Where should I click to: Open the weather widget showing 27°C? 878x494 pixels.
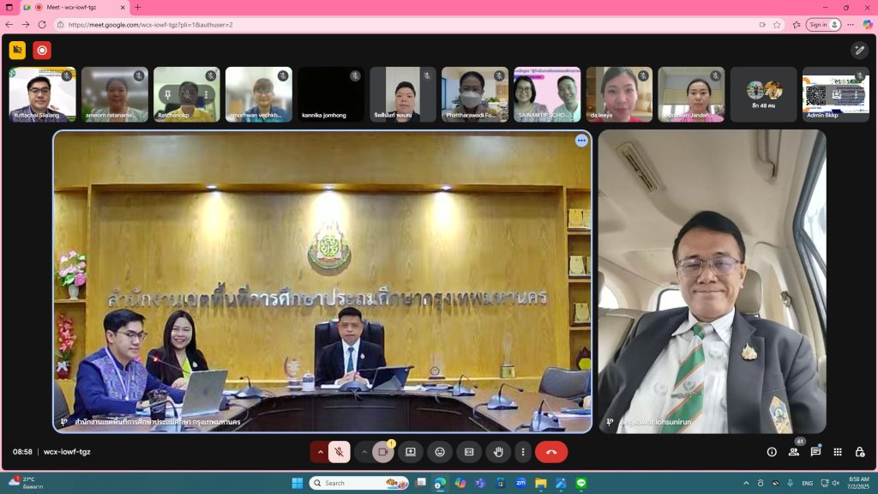click(26, 483)
